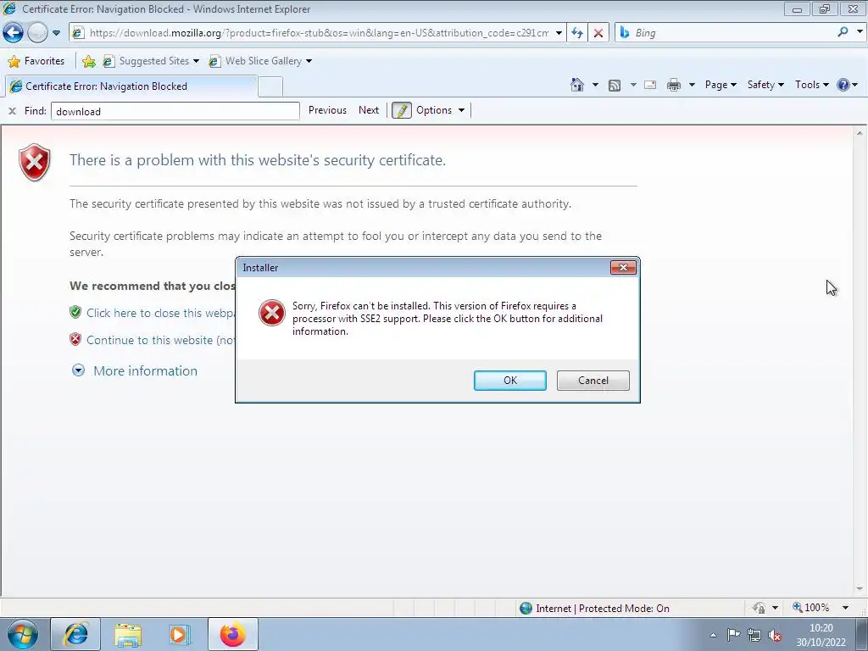The image size is (868, 651).
Task: Click here to close this webpage link
Action: [160, 313]
